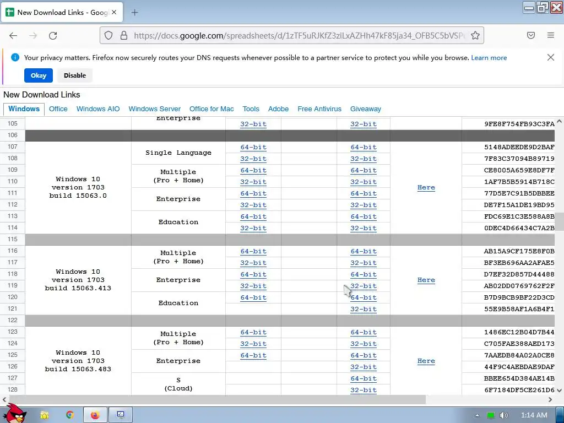Click the Show desktop strip beside the clock

(561, 415)
